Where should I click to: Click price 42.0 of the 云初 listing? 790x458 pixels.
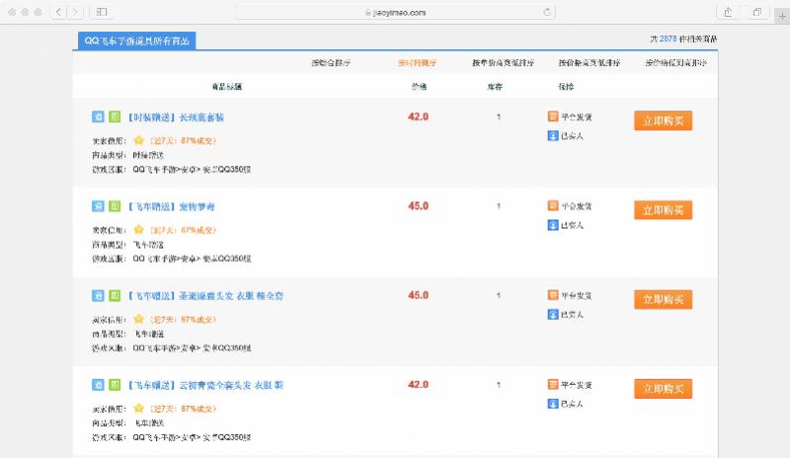click(418, 384)
